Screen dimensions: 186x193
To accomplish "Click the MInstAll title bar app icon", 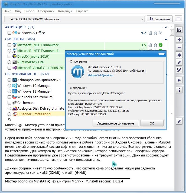I will [x=6, y=4].
